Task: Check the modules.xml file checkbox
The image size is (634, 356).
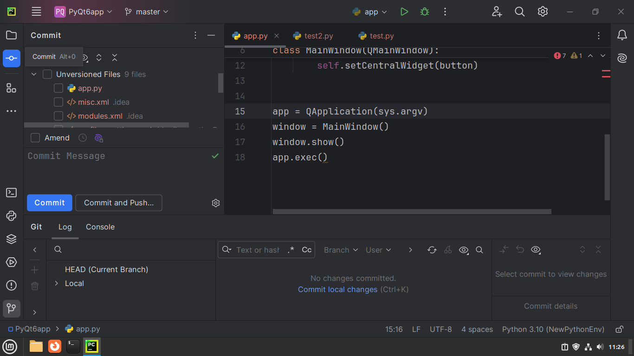Action: point(58,116)
